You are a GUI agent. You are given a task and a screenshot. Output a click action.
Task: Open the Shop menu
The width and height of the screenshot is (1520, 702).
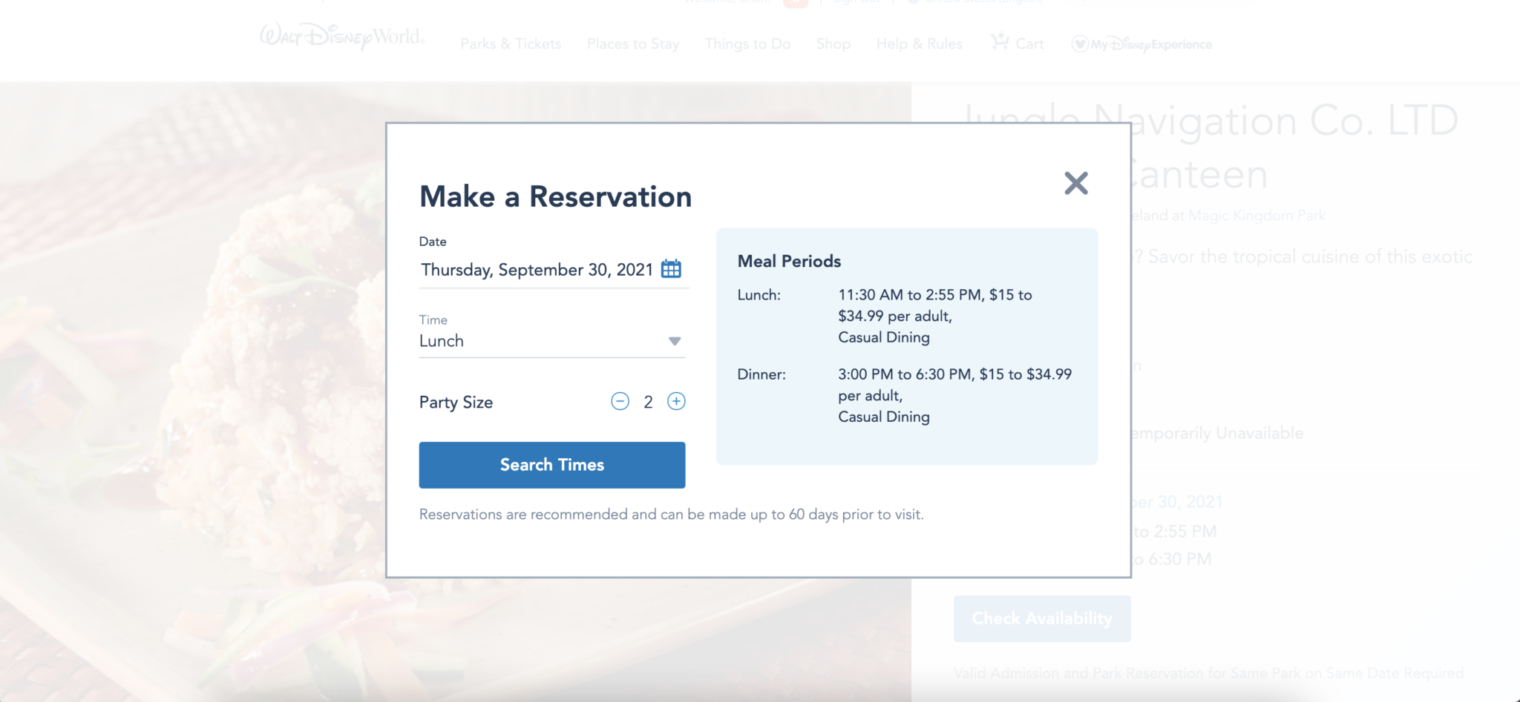[x=833, y=44]
